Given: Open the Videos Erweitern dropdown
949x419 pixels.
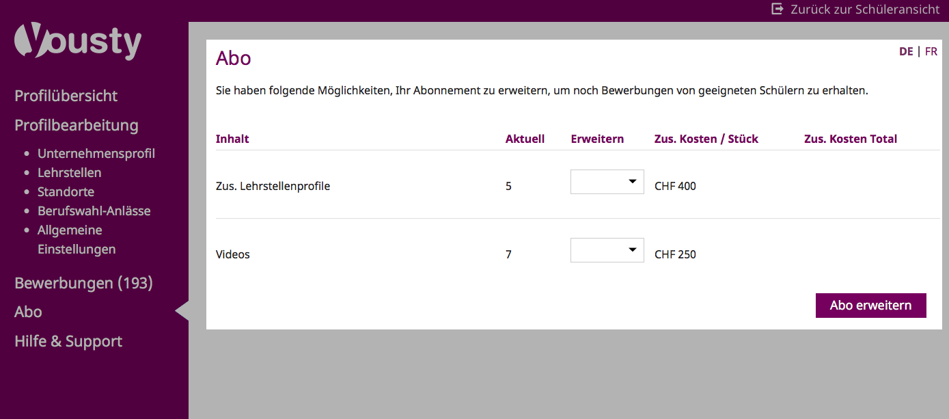Looking at the screenshot, I should (x=607, y=250).
